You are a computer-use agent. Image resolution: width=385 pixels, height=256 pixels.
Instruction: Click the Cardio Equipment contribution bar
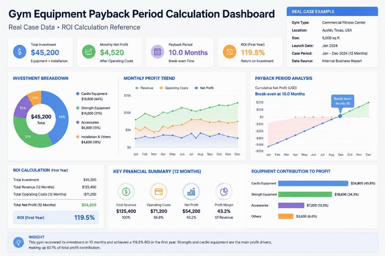tap(313, 183)
